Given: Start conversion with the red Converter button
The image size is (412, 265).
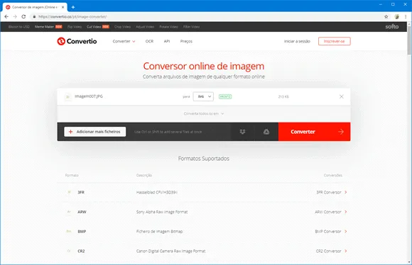Looking at the screenshot, I should (x=314, y=132).
